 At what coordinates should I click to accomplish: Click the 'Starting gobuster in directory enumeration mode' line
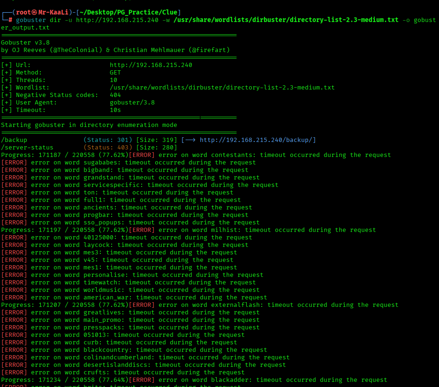pos(89,125)
